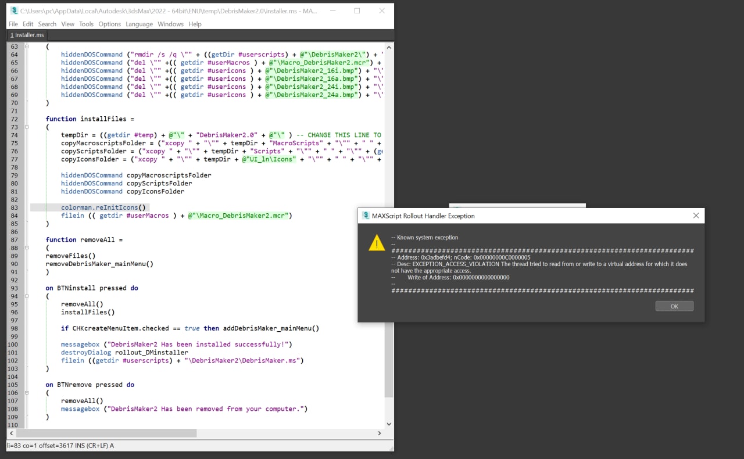Close the MAXScript Rollout Handler Exception dialog
Image resolution: width=744 pixels, height=459 pixels.
[696, 216]
